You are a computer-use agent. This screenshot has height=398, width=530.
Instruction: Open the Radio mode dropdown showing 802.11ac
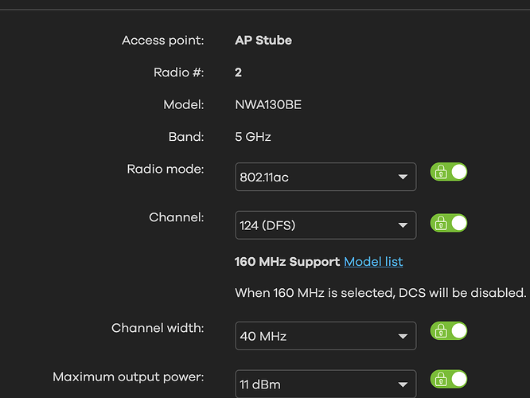point(325,177)
